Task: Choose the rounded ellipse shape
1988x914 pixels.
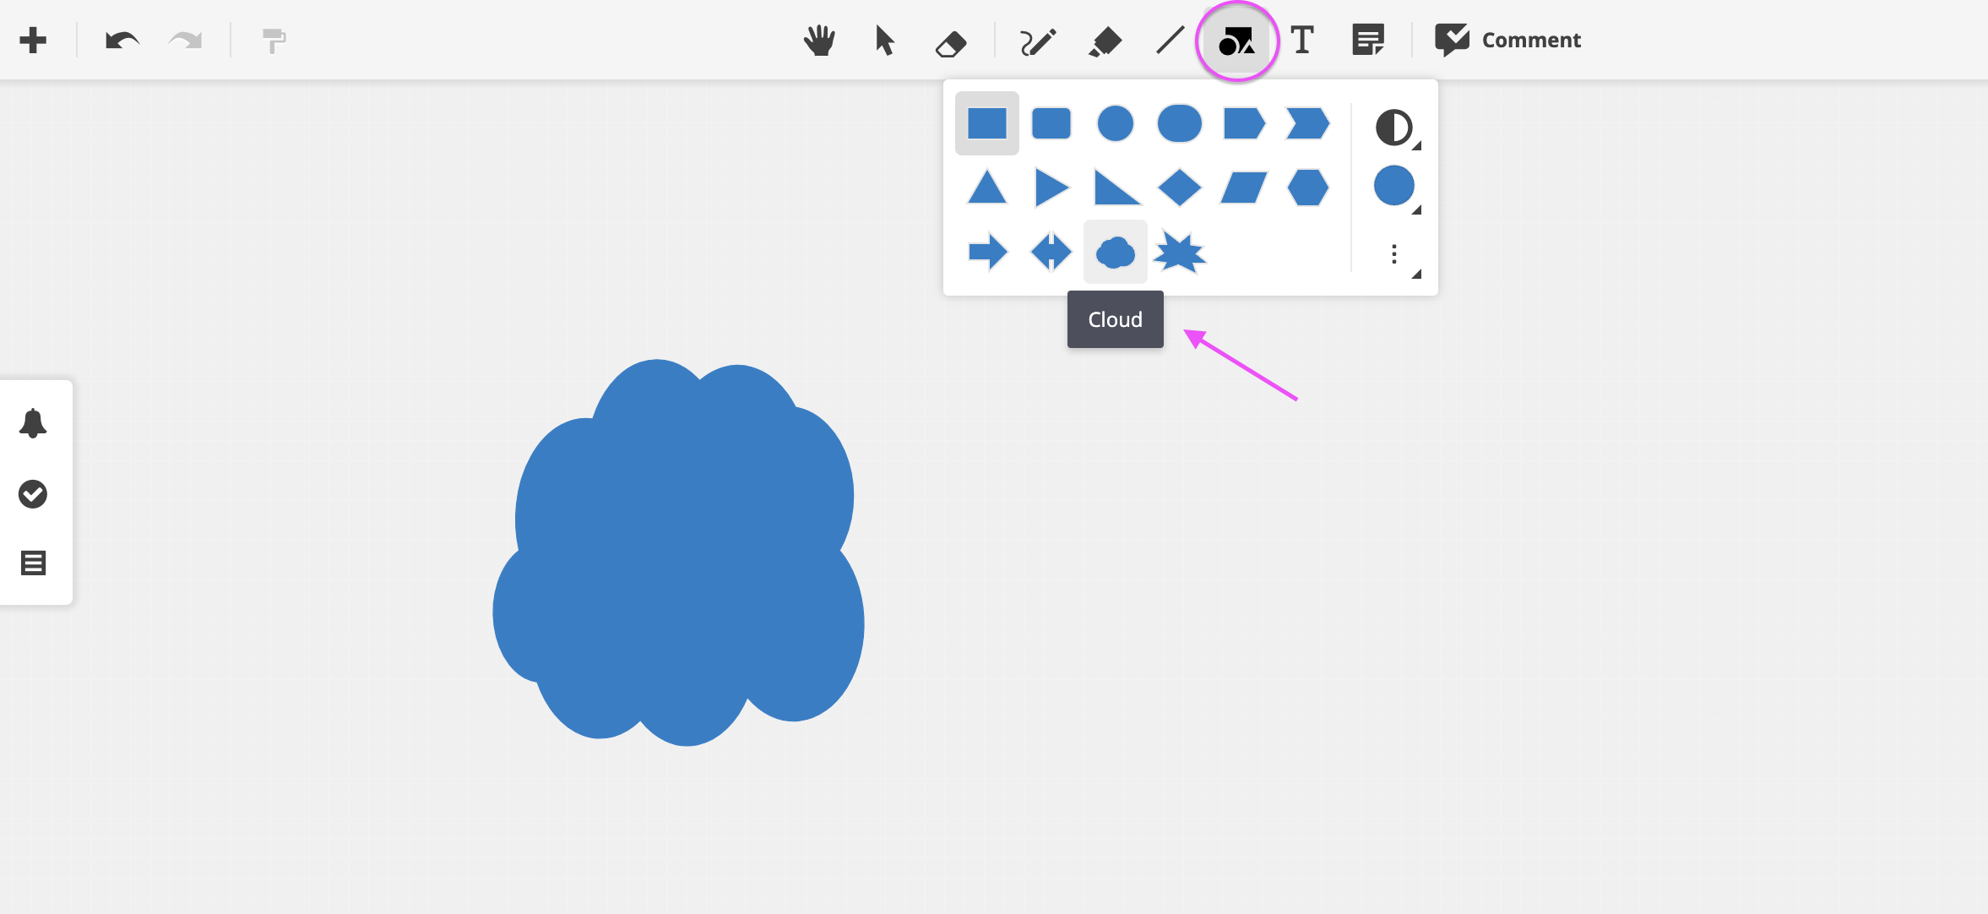Action: 1179,123
